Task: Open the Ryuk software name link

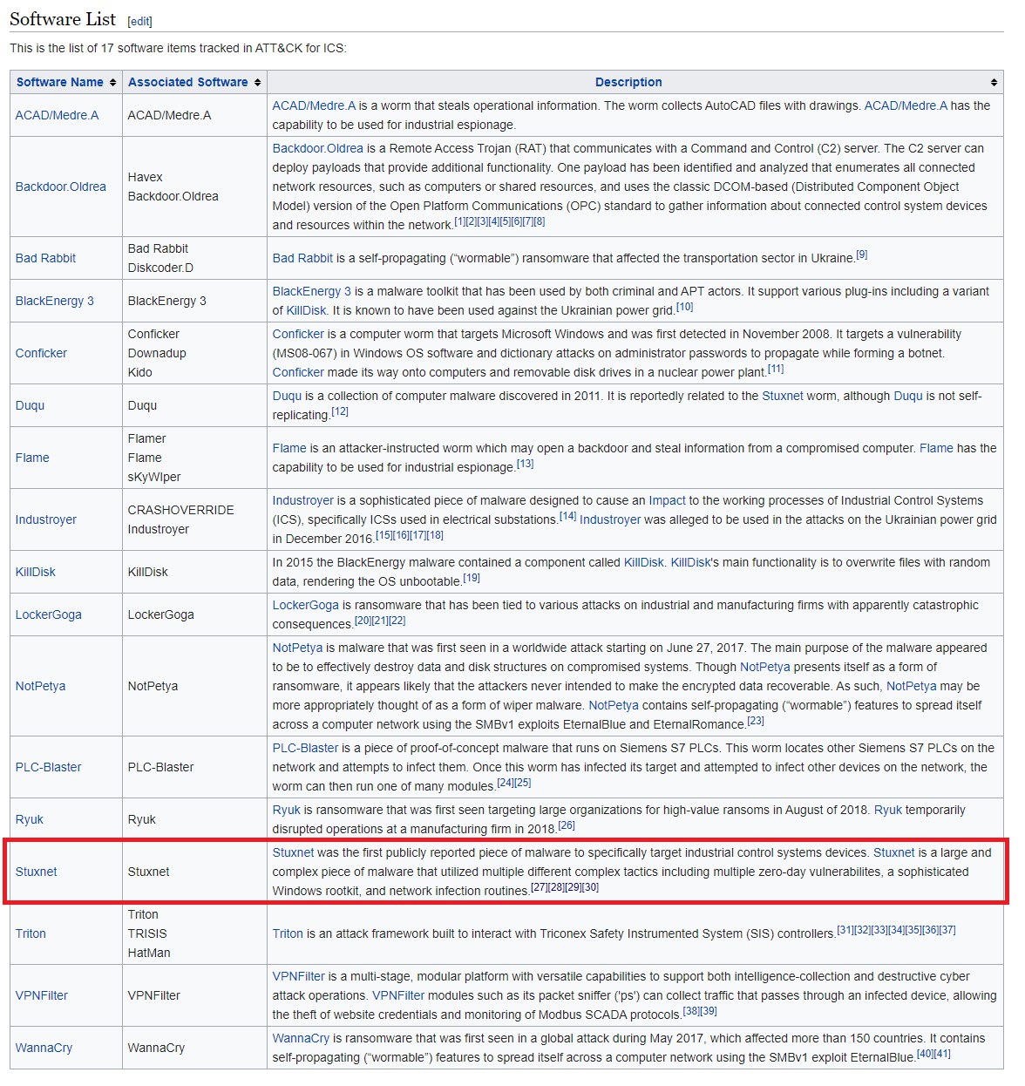Action: point(29,819)
